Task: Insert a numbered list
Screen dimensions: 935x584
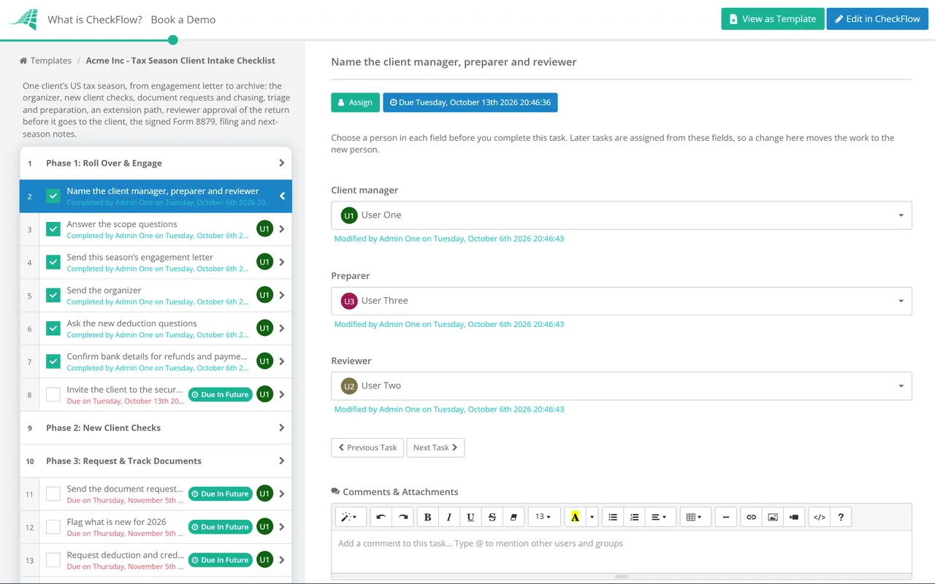Action: [635, 517]
